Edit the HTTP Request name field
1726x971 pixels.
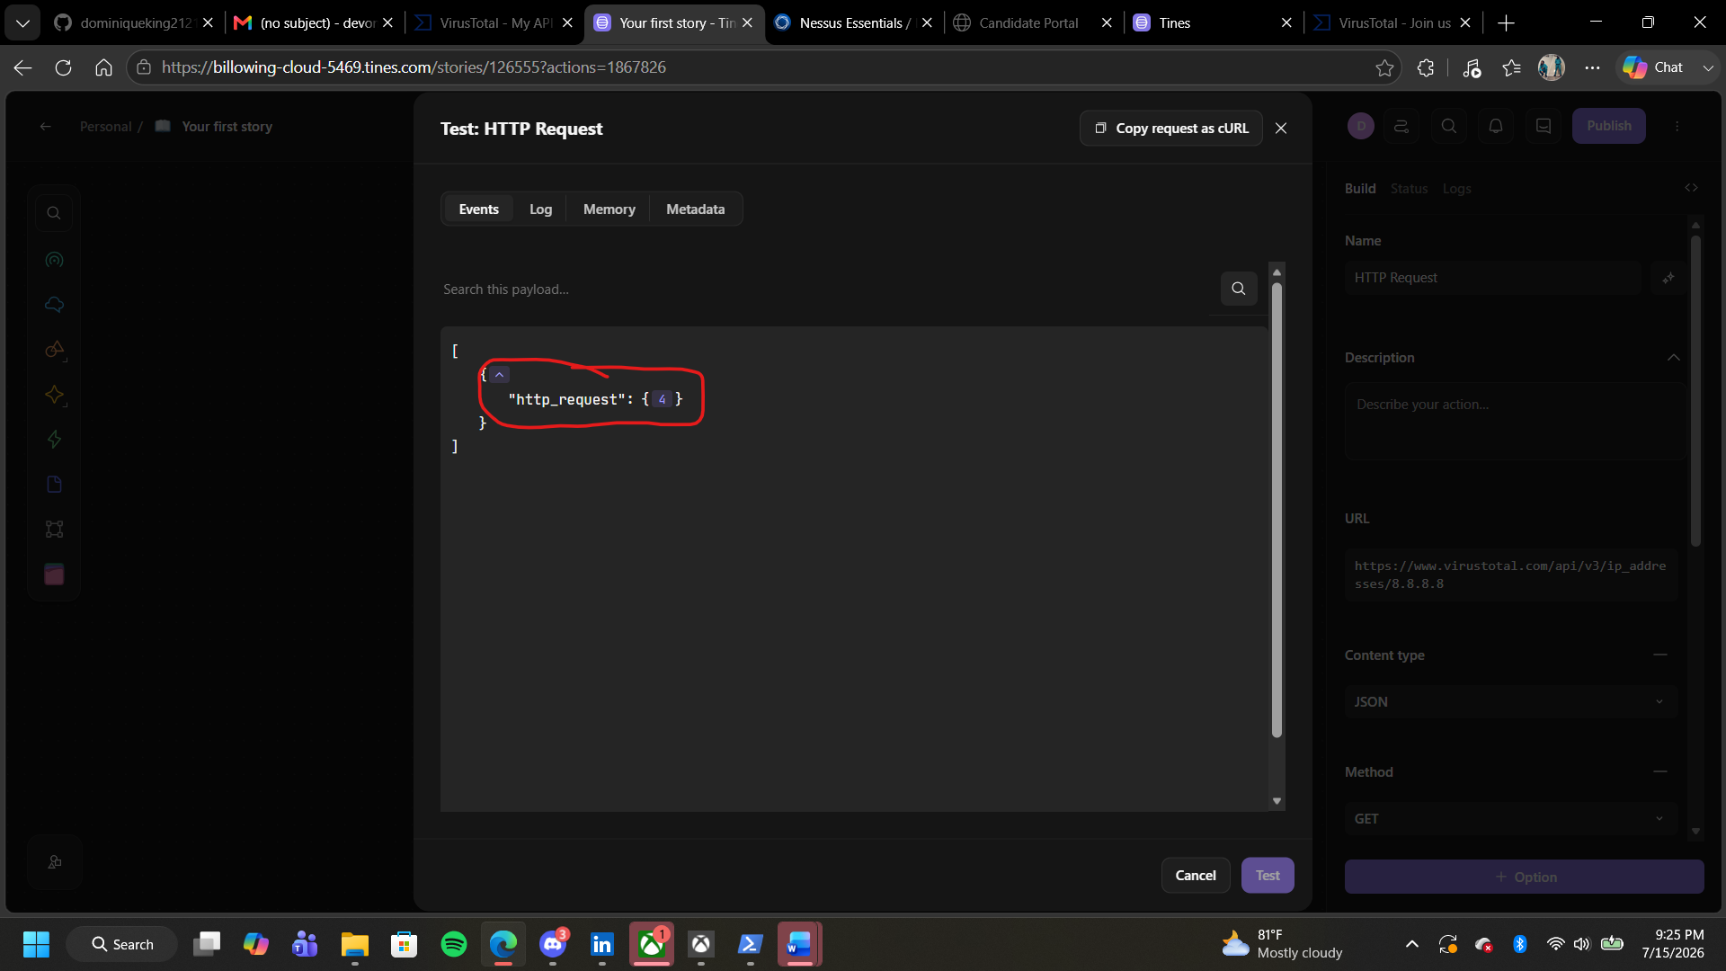[1493, 278]
